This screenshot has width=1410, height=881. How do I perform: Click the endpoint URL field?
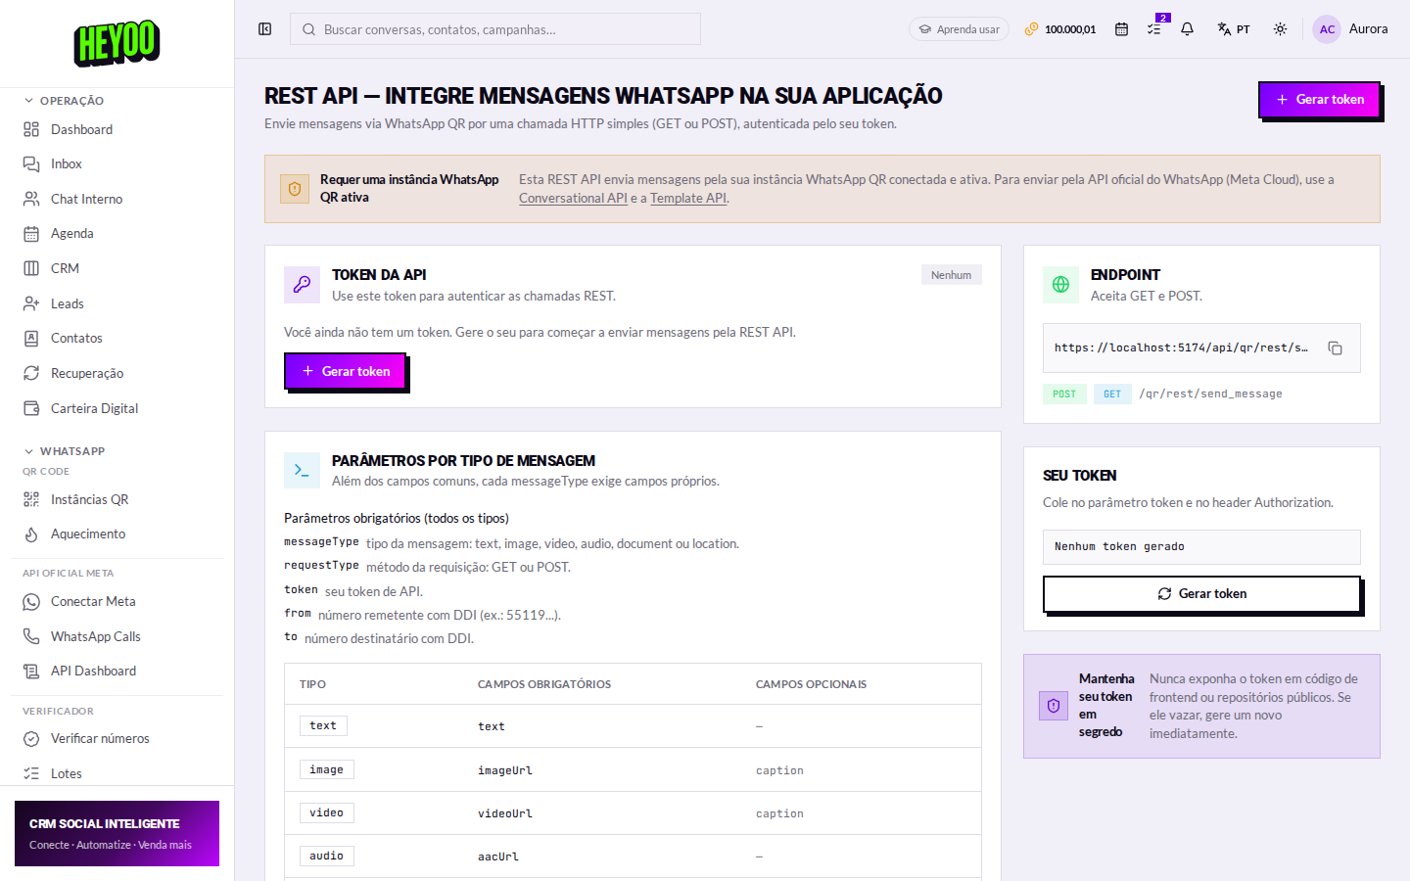click(1201, 348)
